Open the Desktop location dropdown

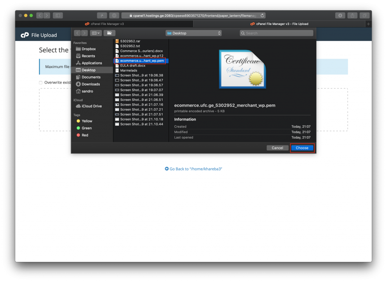pyautogui.click(x=193, y=33)
